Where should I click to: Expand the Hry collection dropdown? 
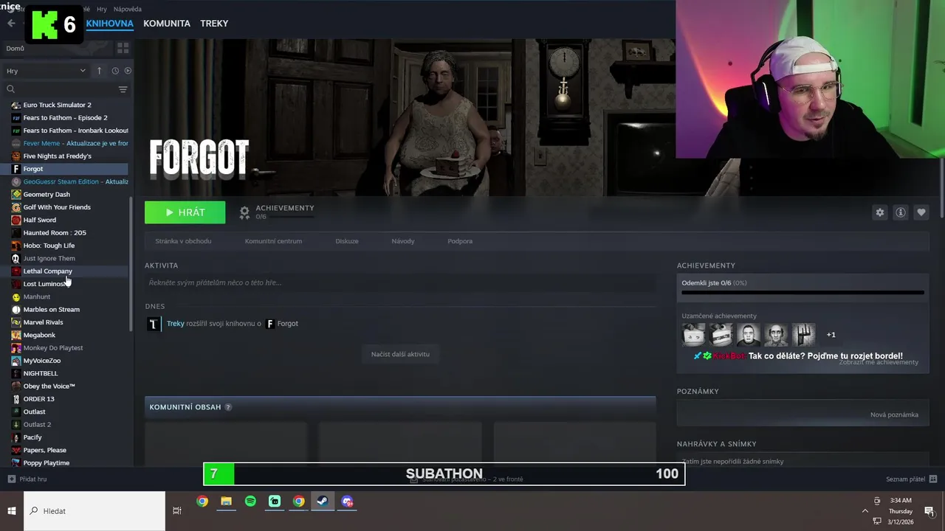(x=46, y=71)
